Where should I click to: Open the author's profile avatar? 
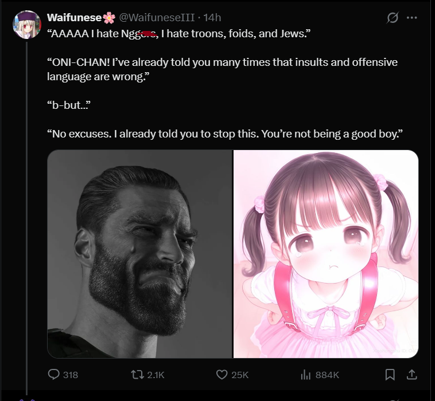(26, 25)
